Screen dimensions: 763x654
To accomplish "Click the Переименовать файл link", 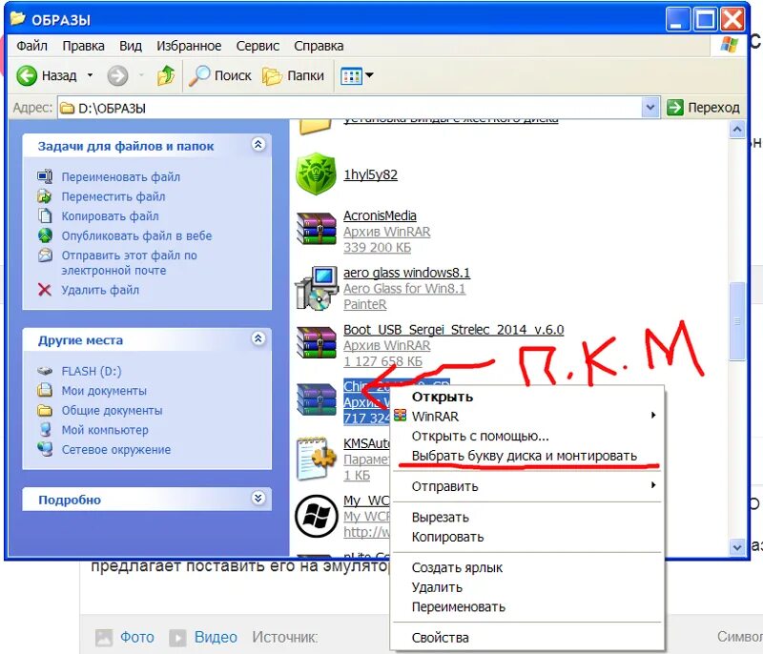I will 121,176.
